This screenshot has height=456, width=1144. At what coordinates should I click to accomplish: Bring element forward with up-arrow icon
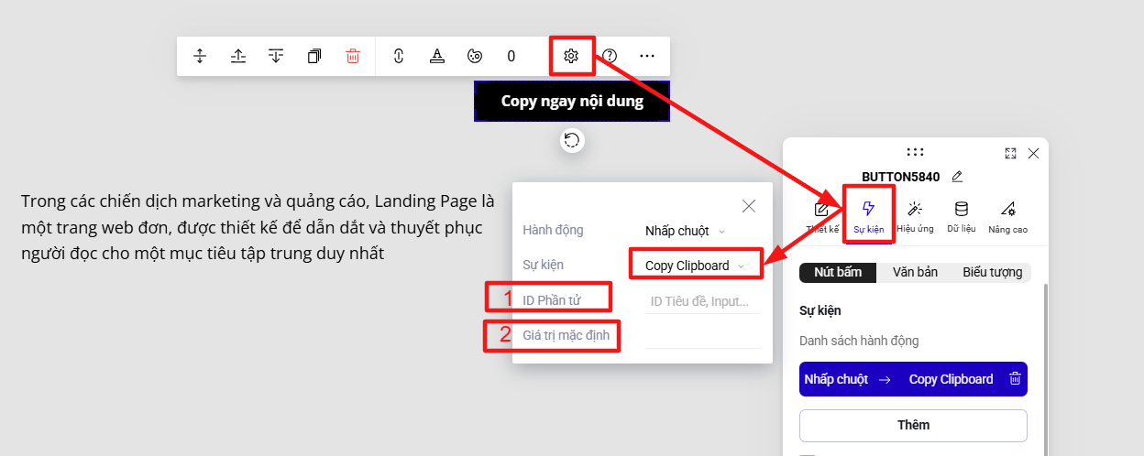[238, 56]
